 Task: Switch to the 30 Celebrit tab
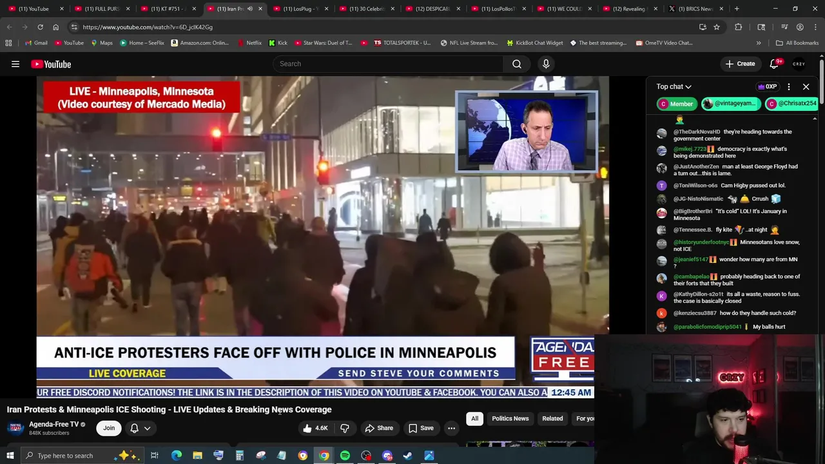point(366,9)
